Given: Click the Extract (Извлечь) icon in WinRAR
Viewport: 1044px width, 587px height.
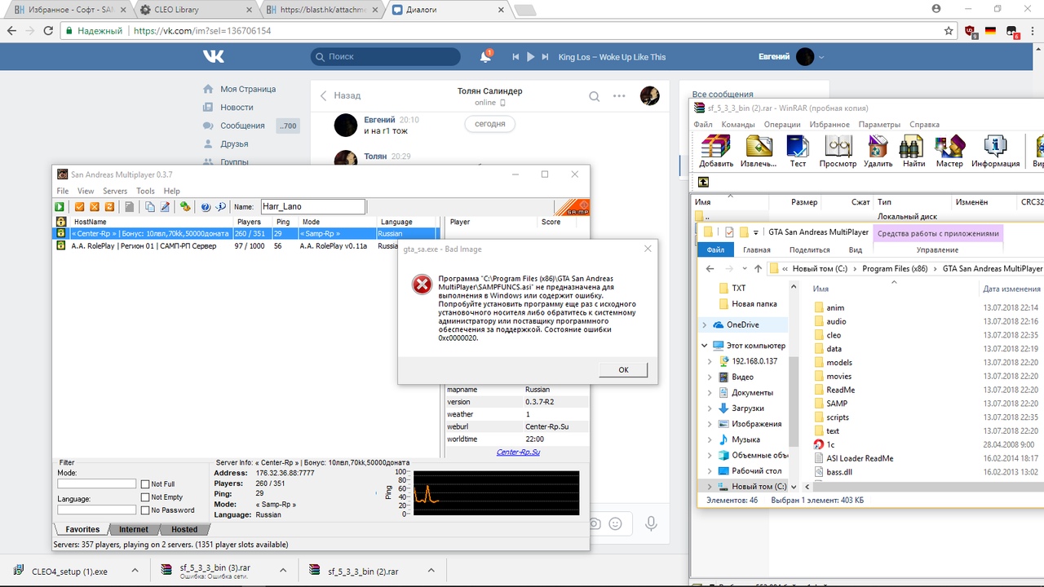Looking at the screenshot, I should coord(758,152).
